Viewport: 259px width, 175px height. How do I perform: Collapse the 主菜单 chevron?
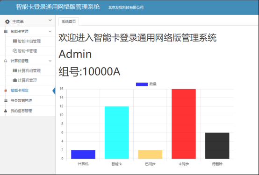tap(50, 20)
